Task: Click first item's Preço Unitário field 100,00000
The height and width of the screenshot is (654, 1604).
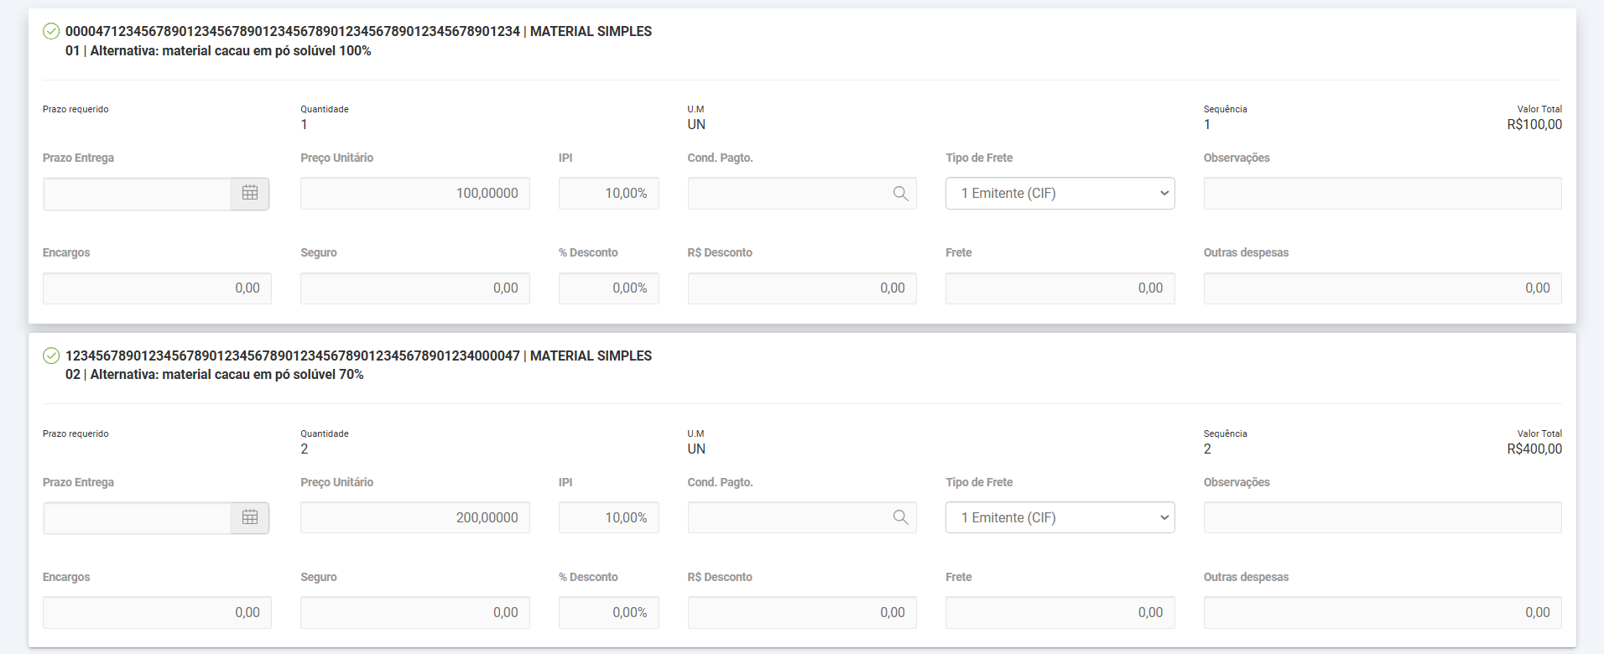Action: click(415, 194)
